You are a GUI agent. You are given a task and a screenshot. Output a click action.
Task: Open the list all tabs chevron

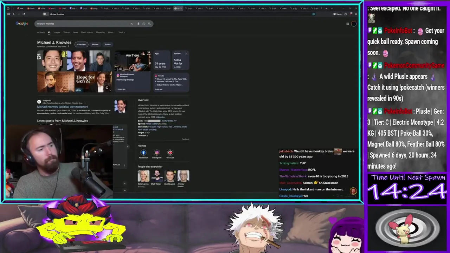click(x=332, y=8)
